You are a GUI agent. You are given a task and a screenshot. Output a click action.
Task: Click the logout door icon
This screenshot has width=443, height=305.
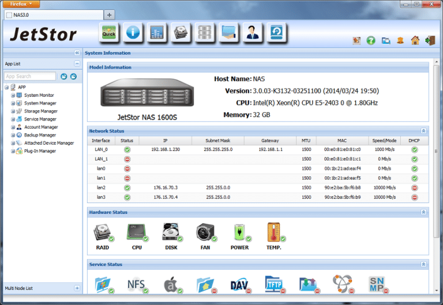(x=430, y=40)
